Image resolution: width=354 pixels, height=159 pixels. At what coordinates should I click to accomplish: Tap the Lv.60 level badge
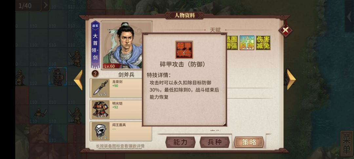click(x=109, y=66)
